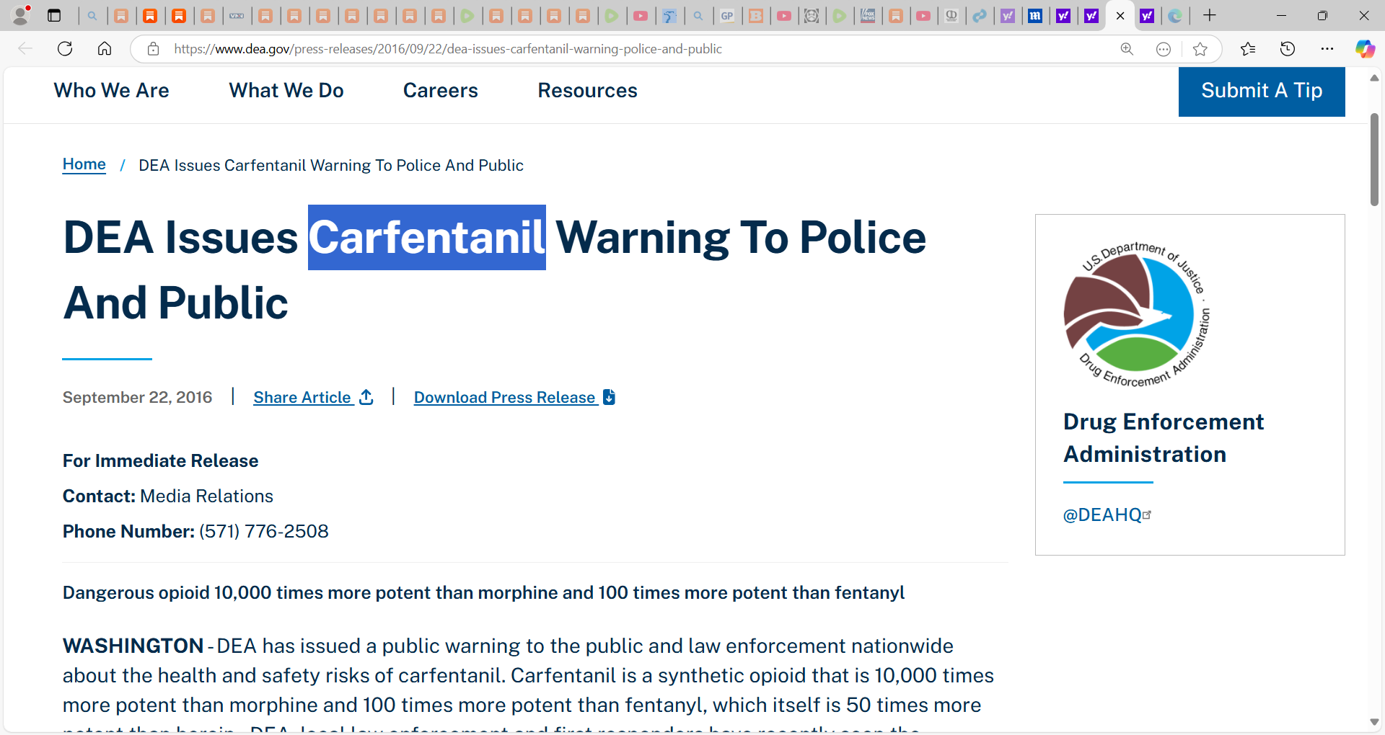This screenshot has width=1385, height=735.
Task: Go to the browser home page icon
Action: (x=105, y=48)
